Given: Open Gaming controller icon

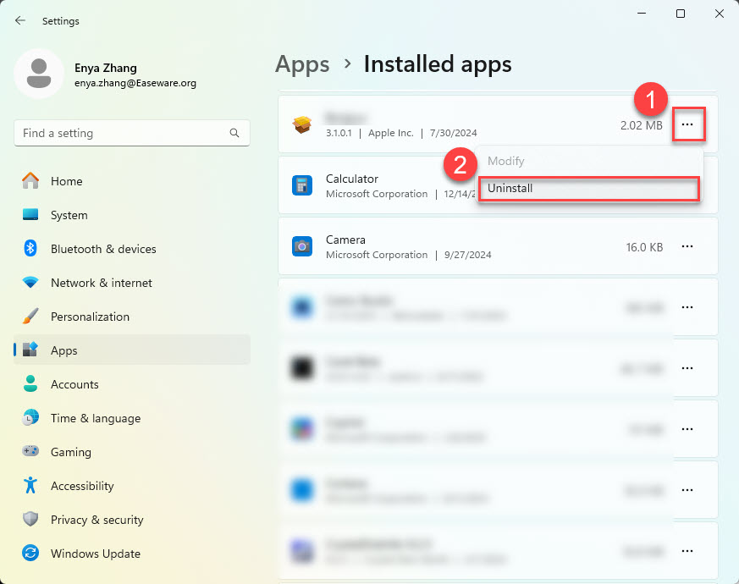Looking at the screenshot, I should pos(31,452).
